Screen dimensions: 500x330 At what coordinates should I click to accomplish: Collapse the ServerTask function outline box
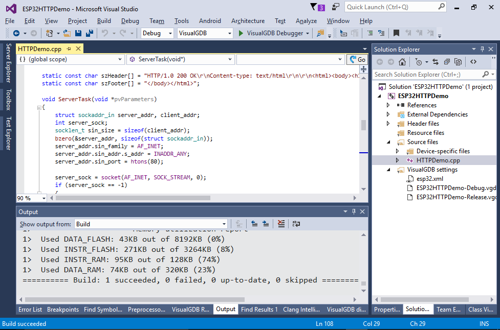[x=39, y=108]
